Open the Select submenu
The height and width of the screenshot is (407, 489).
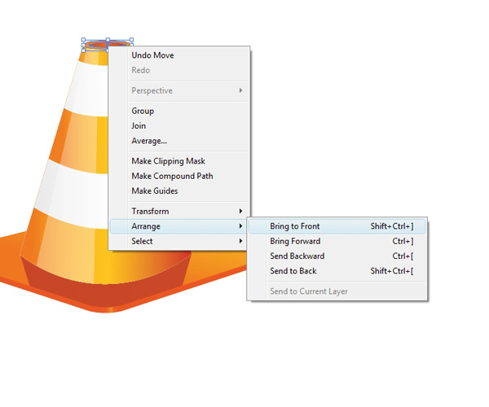coord(180,241)
